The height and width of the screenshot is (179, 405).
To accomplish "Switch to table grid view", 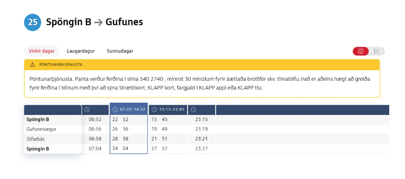I will tap(361, 51).
